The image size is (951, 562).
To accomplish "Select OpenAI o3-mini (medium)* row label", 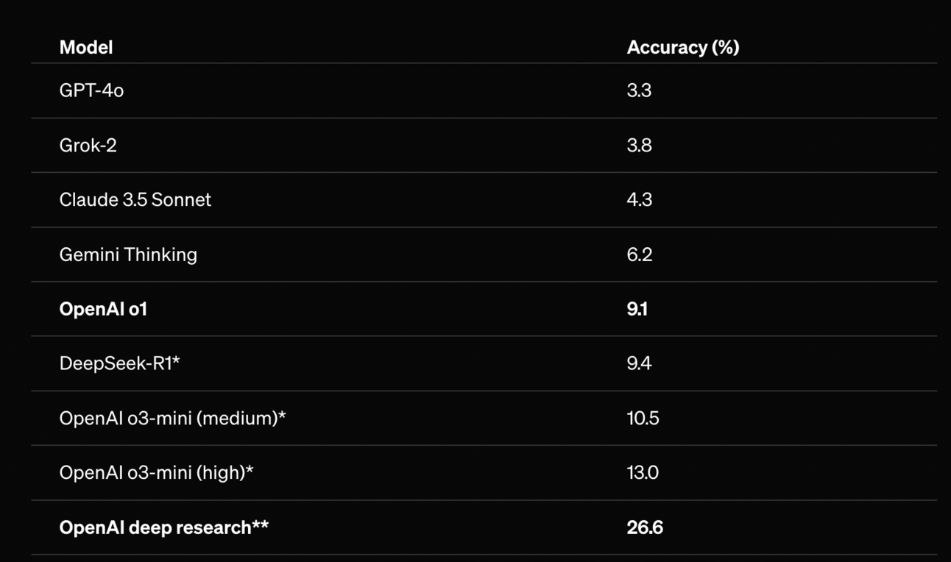I will point(172,418).
